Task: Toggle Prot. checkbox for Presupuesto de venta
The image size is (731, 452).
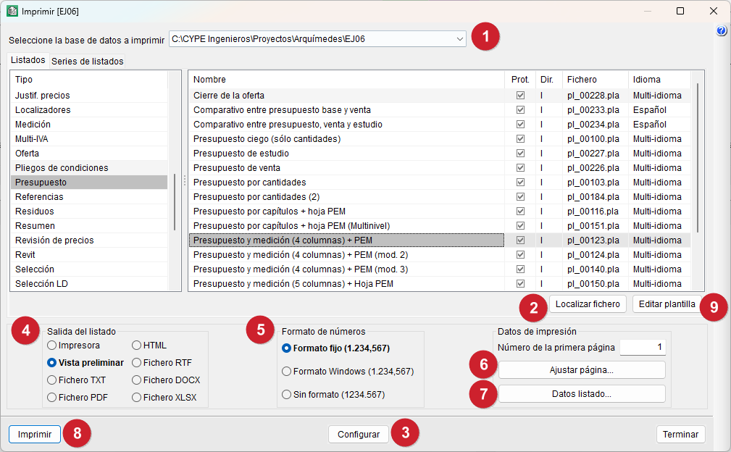Action: point(520,168)
